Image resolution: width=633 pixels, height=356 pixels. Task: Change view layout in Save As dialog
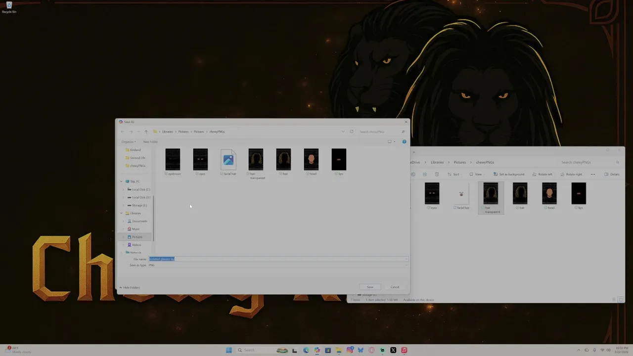pyautogui.click(x=390, y=142)
